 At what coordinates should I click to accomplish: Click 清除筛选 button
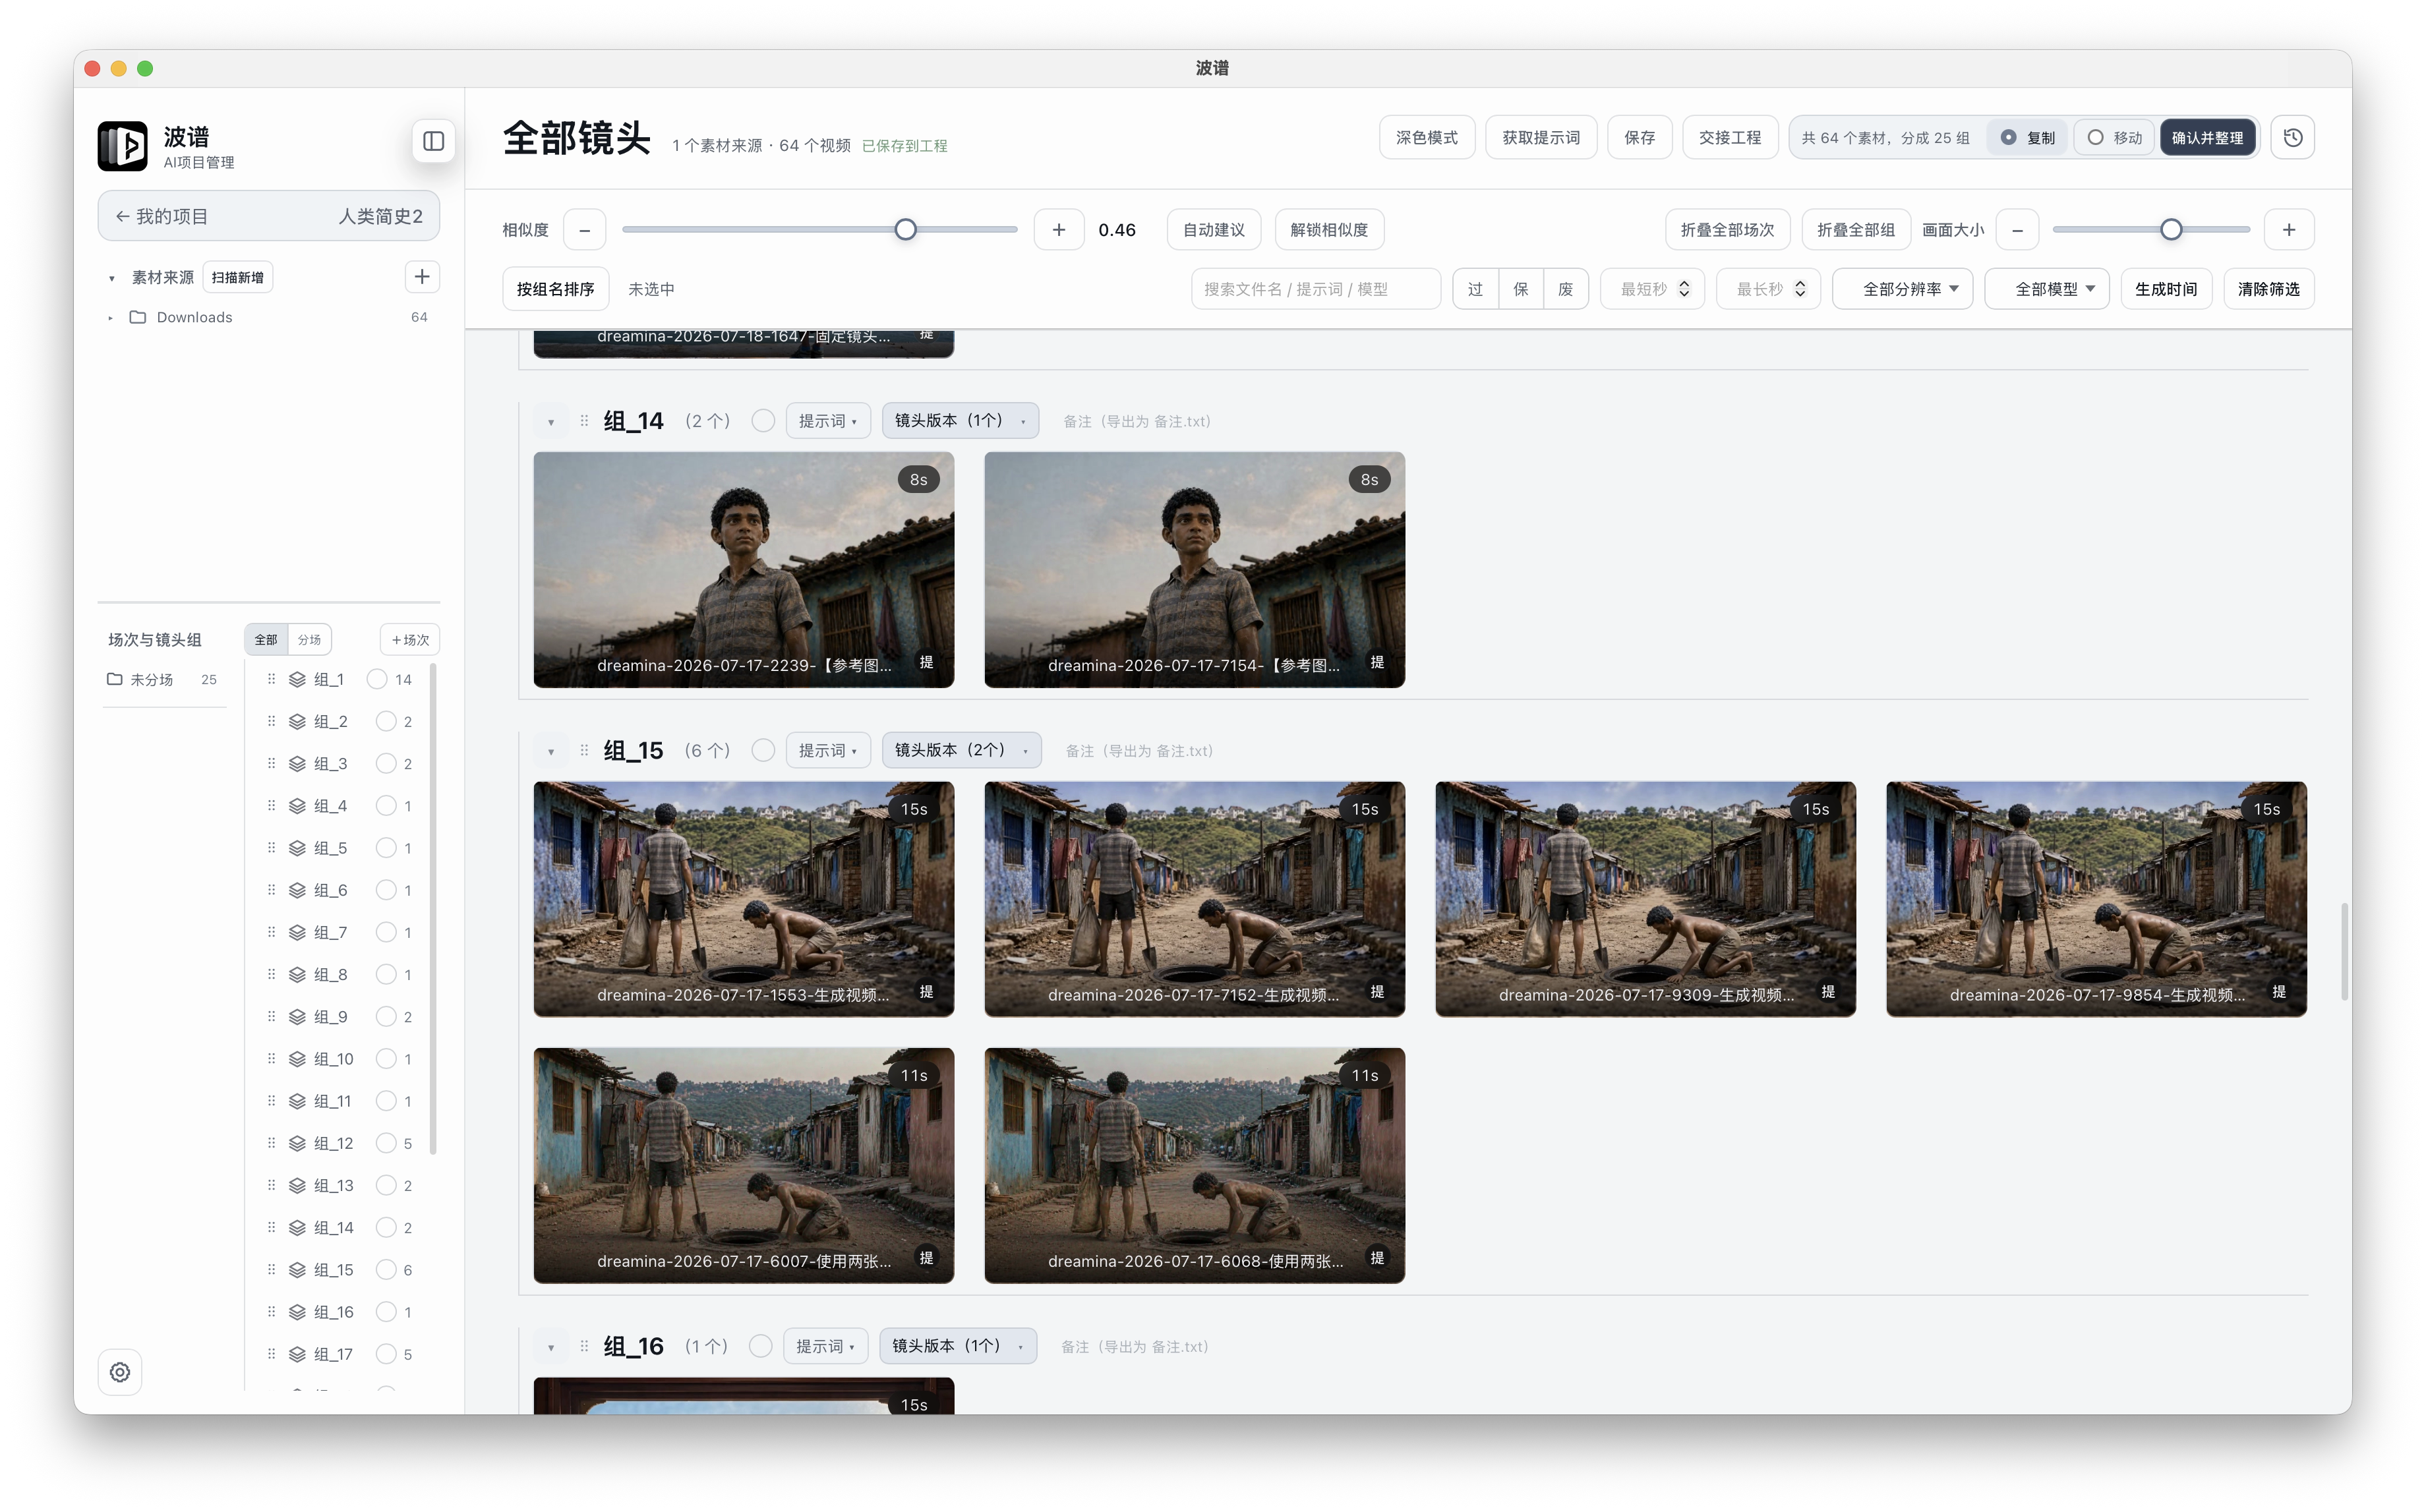(x=2269, y=289)
